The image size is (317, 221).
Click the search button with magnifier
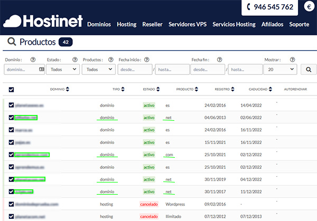tap(309, 70)
